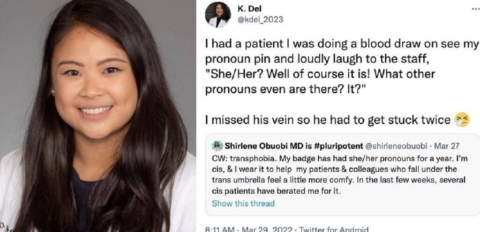The image size is (480, 232).
Task: Open the large portrait photo on the left
Action: click(x=98, y=116)
